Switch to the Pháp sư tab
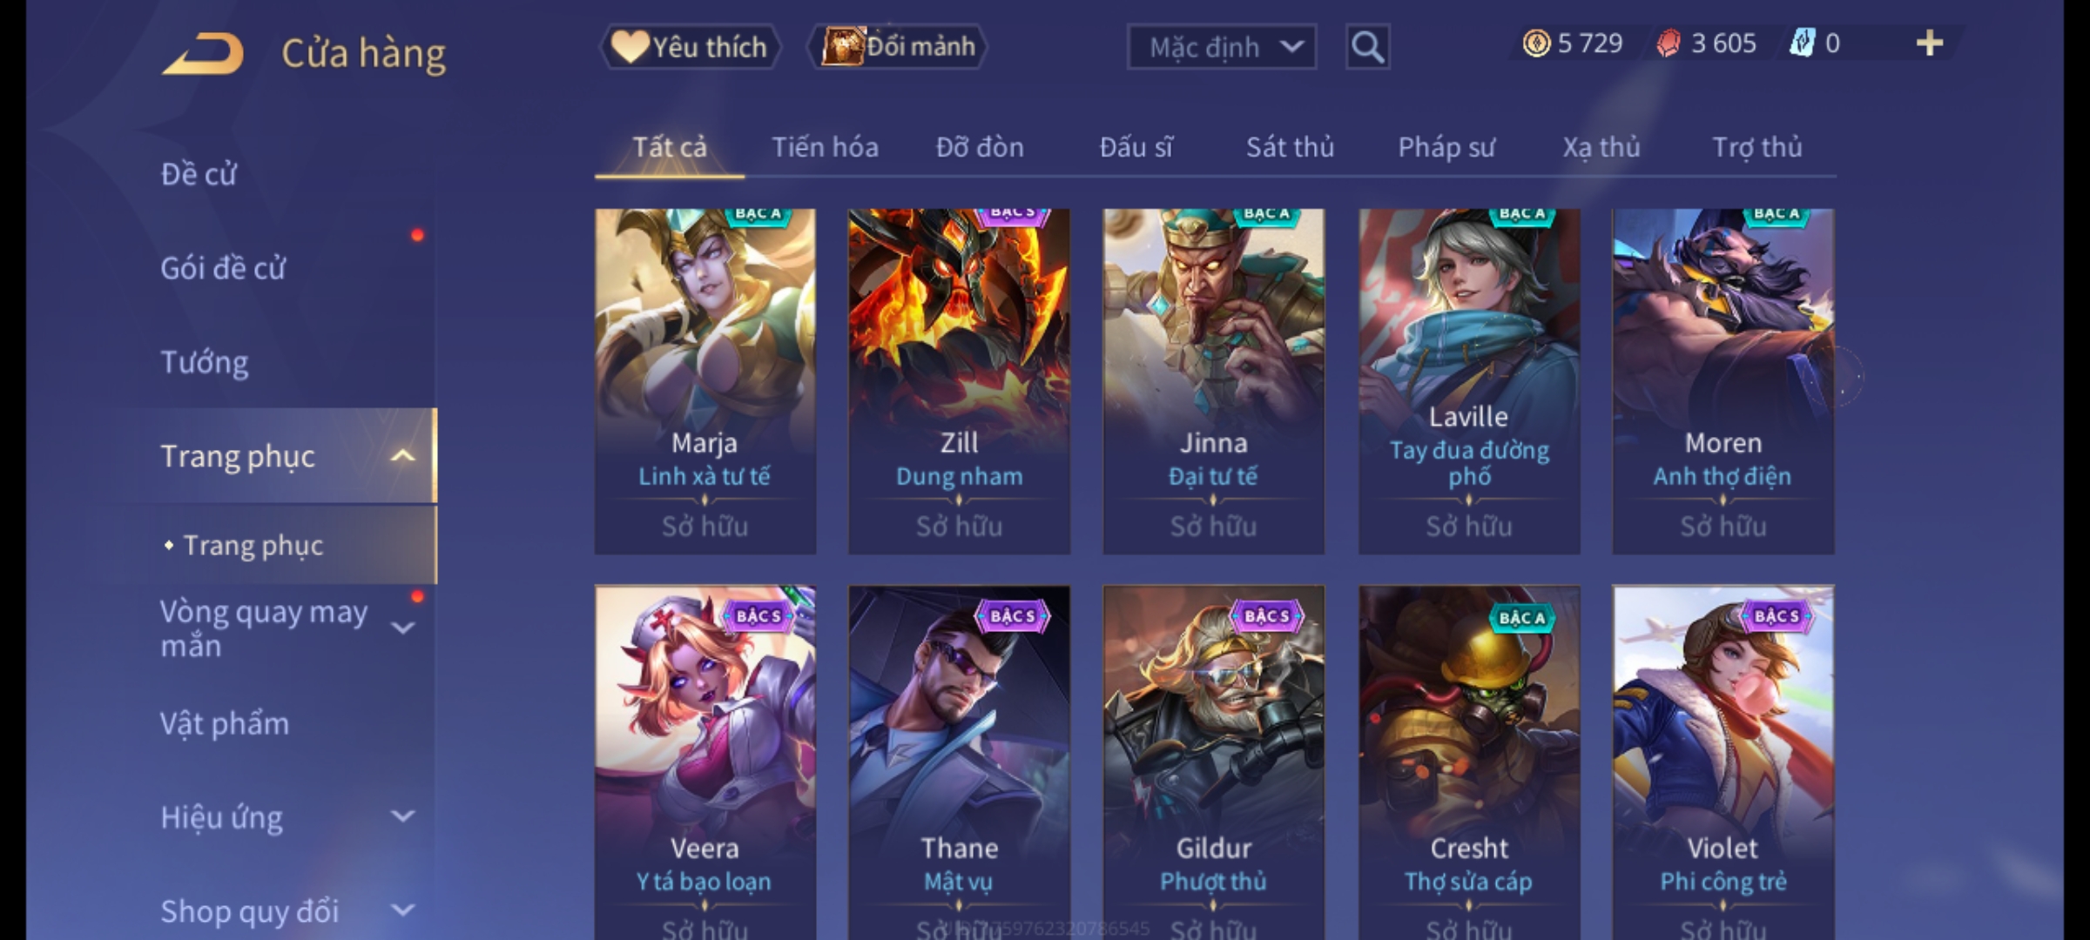Viewport: 2090px width, 940px height. pos(1446,147)
